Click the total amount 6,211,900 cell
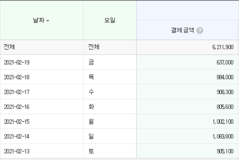This screenshot has height=160, width=239. [187, 47]
